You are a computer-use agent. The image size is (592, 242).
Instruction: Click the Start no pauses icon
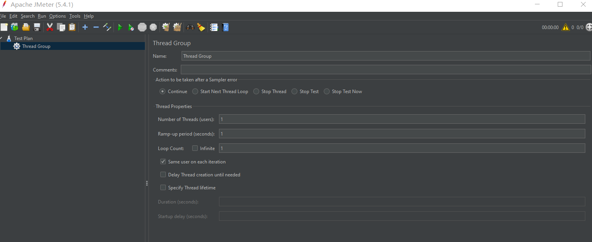coord(131,27)
